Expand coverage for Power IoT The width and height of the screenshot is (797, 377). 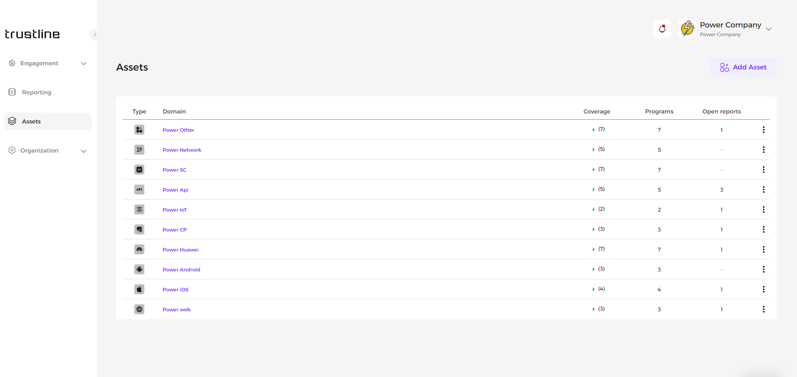tap(594, 209)
